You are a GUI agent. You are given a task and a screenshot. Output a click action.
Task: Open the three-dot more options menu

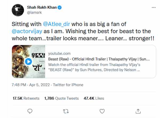(154, 8)
